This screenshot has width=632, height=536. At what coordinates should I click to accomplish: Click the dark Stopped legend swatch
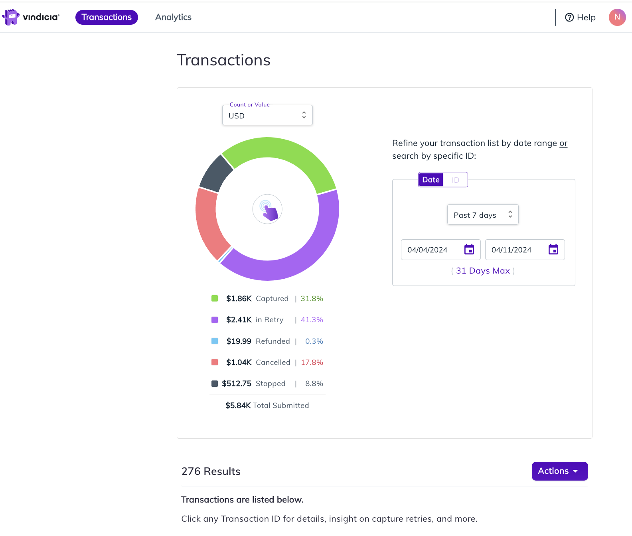(215, 384)
